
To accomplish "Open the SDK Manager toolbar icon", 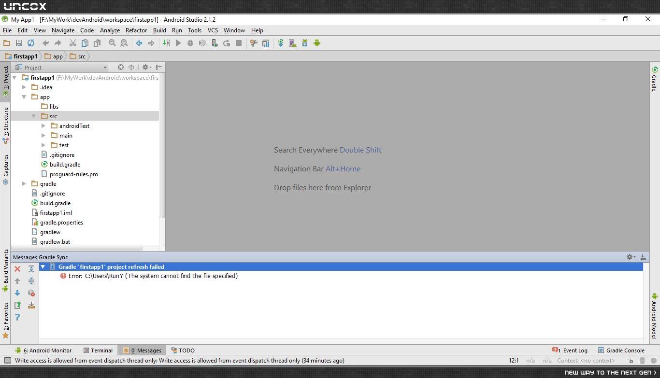I will click(x=305, y=43).
